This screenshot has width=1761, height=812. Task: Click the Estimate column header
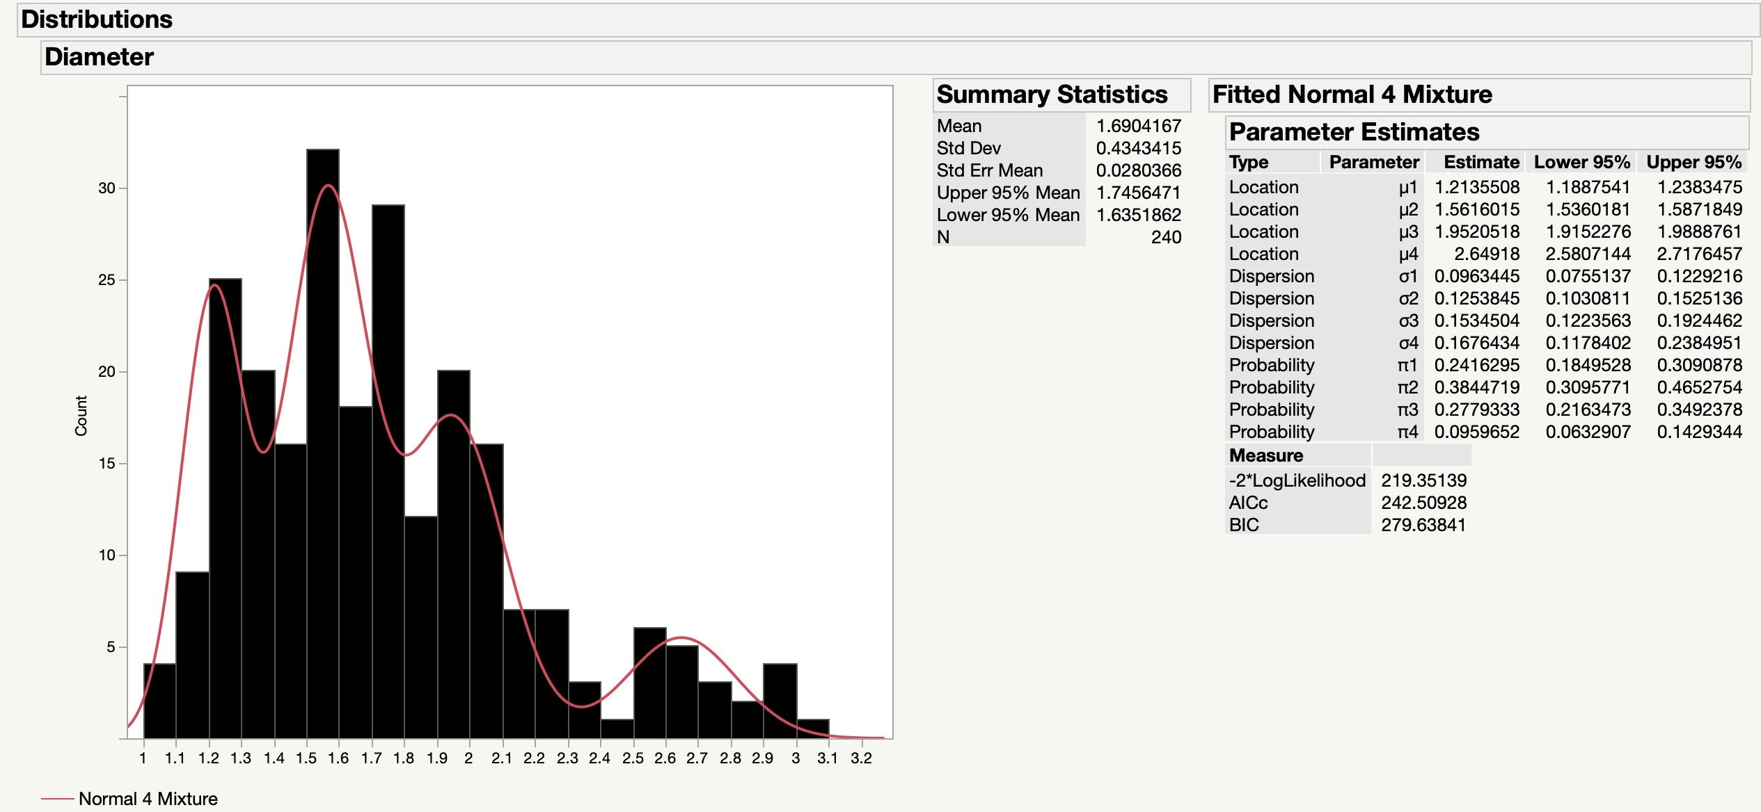[1482, 161]
